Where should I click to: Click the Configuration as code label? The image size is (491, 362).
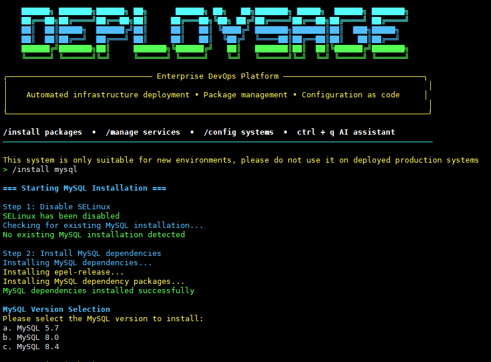pos(350,94)
